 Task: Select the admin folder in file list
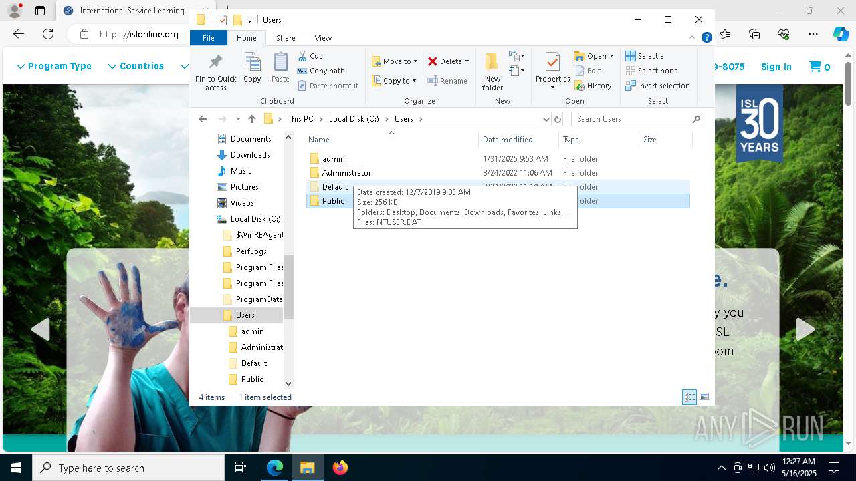click(x=498, y=159)
